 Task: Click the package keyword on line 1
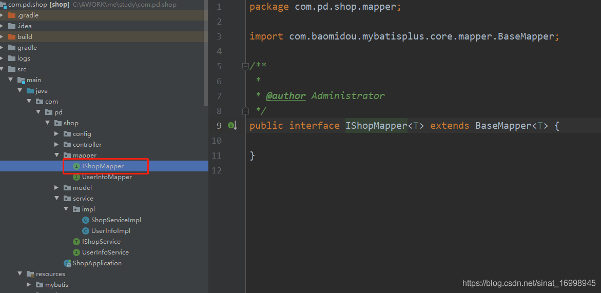[269, 7]
